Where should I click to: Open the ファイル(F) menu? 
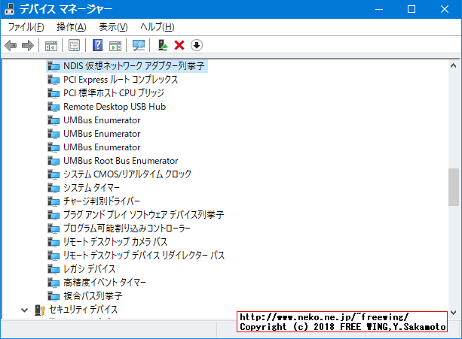(26, 27)
